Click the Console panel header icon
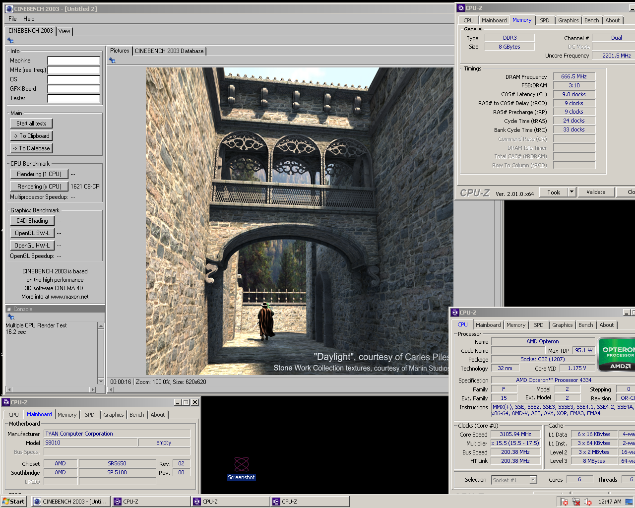 coord(9,309)
